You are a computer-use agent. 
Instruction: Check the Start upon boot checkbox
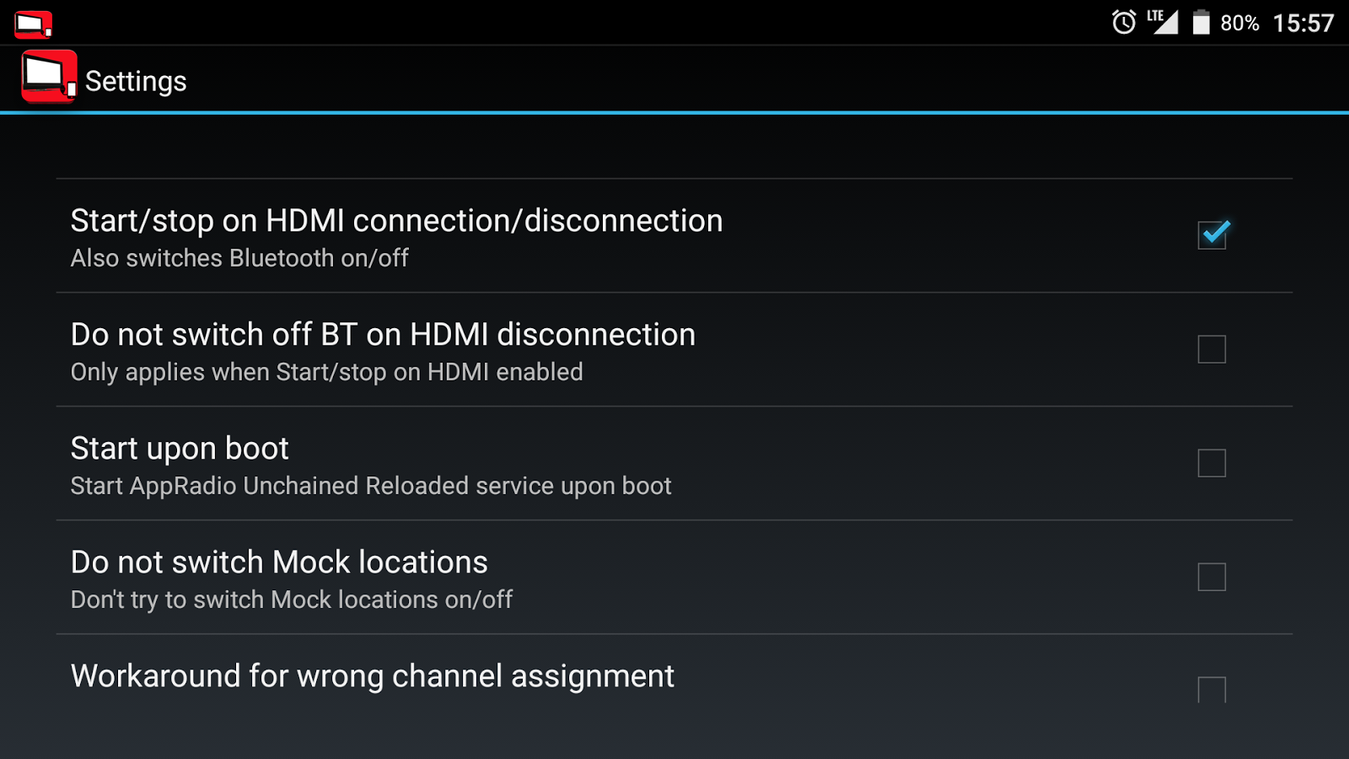click(x=1212, y=463)
